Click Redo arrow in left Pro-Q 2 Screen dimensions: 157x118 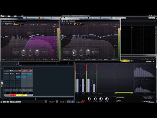pos(28,24)
